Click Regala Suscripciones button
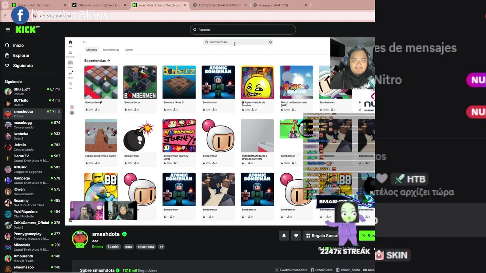The width and height of the screenshot is (486, 273). (x=322, y=235)
